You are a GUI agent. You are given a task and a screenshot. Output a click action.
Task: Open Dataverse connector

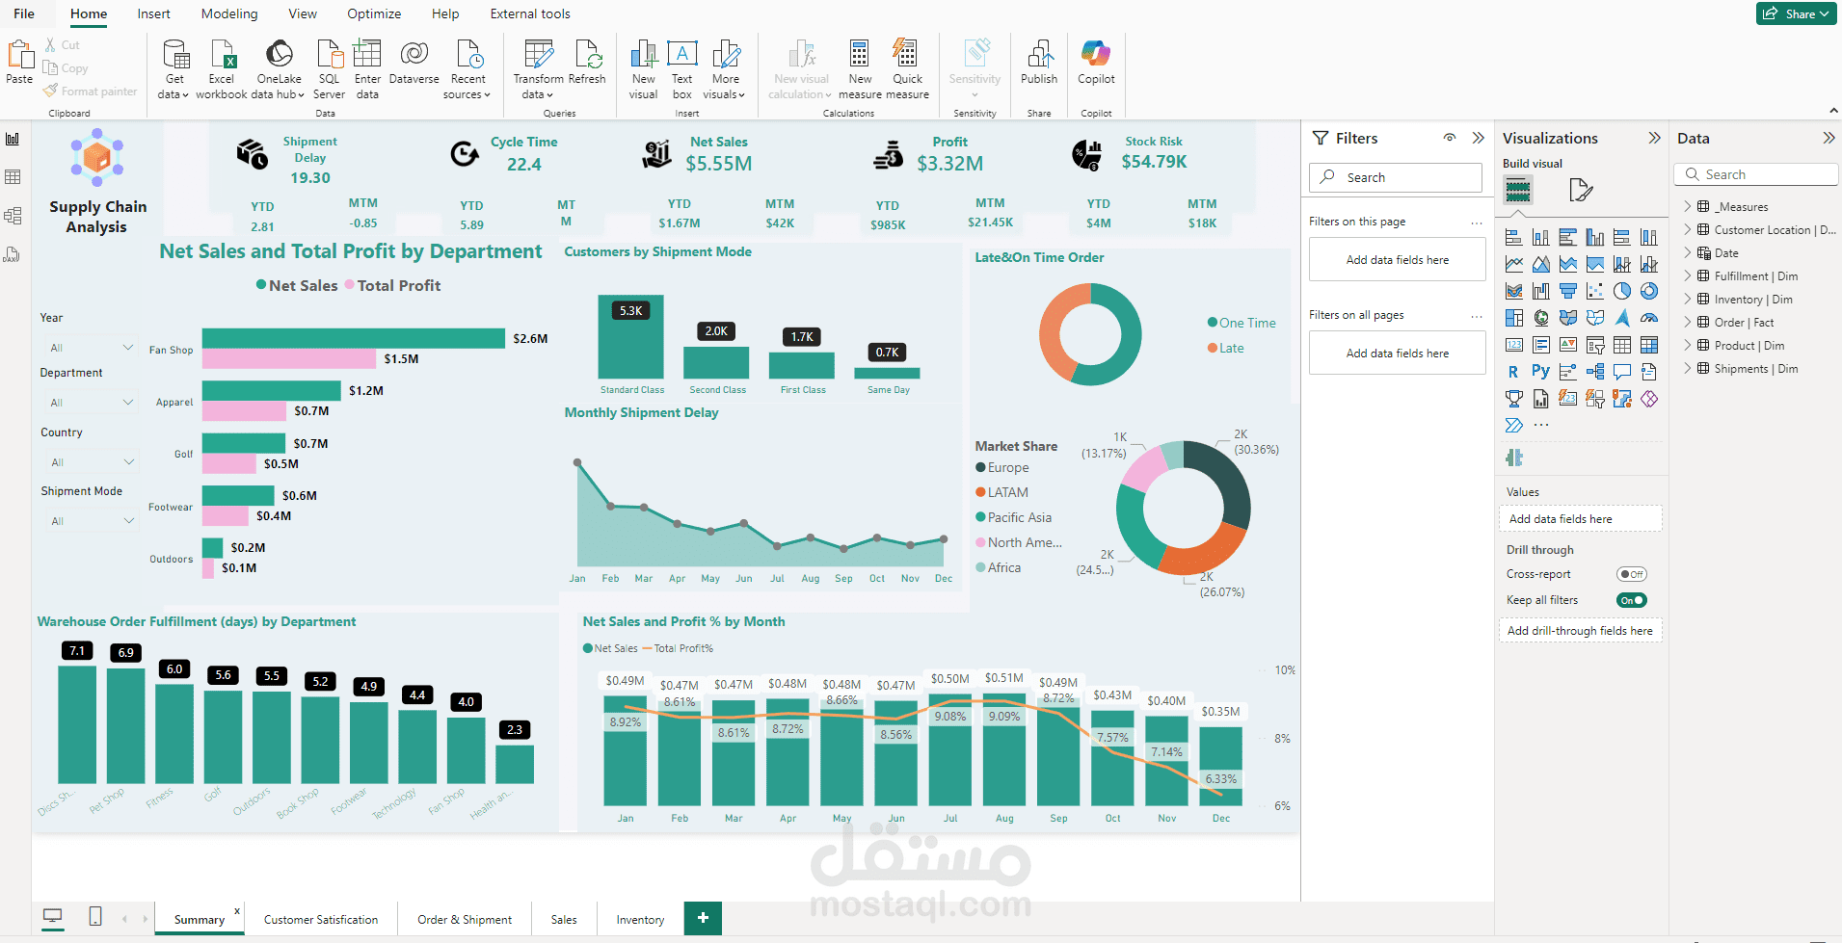click(x=414, y=63)
